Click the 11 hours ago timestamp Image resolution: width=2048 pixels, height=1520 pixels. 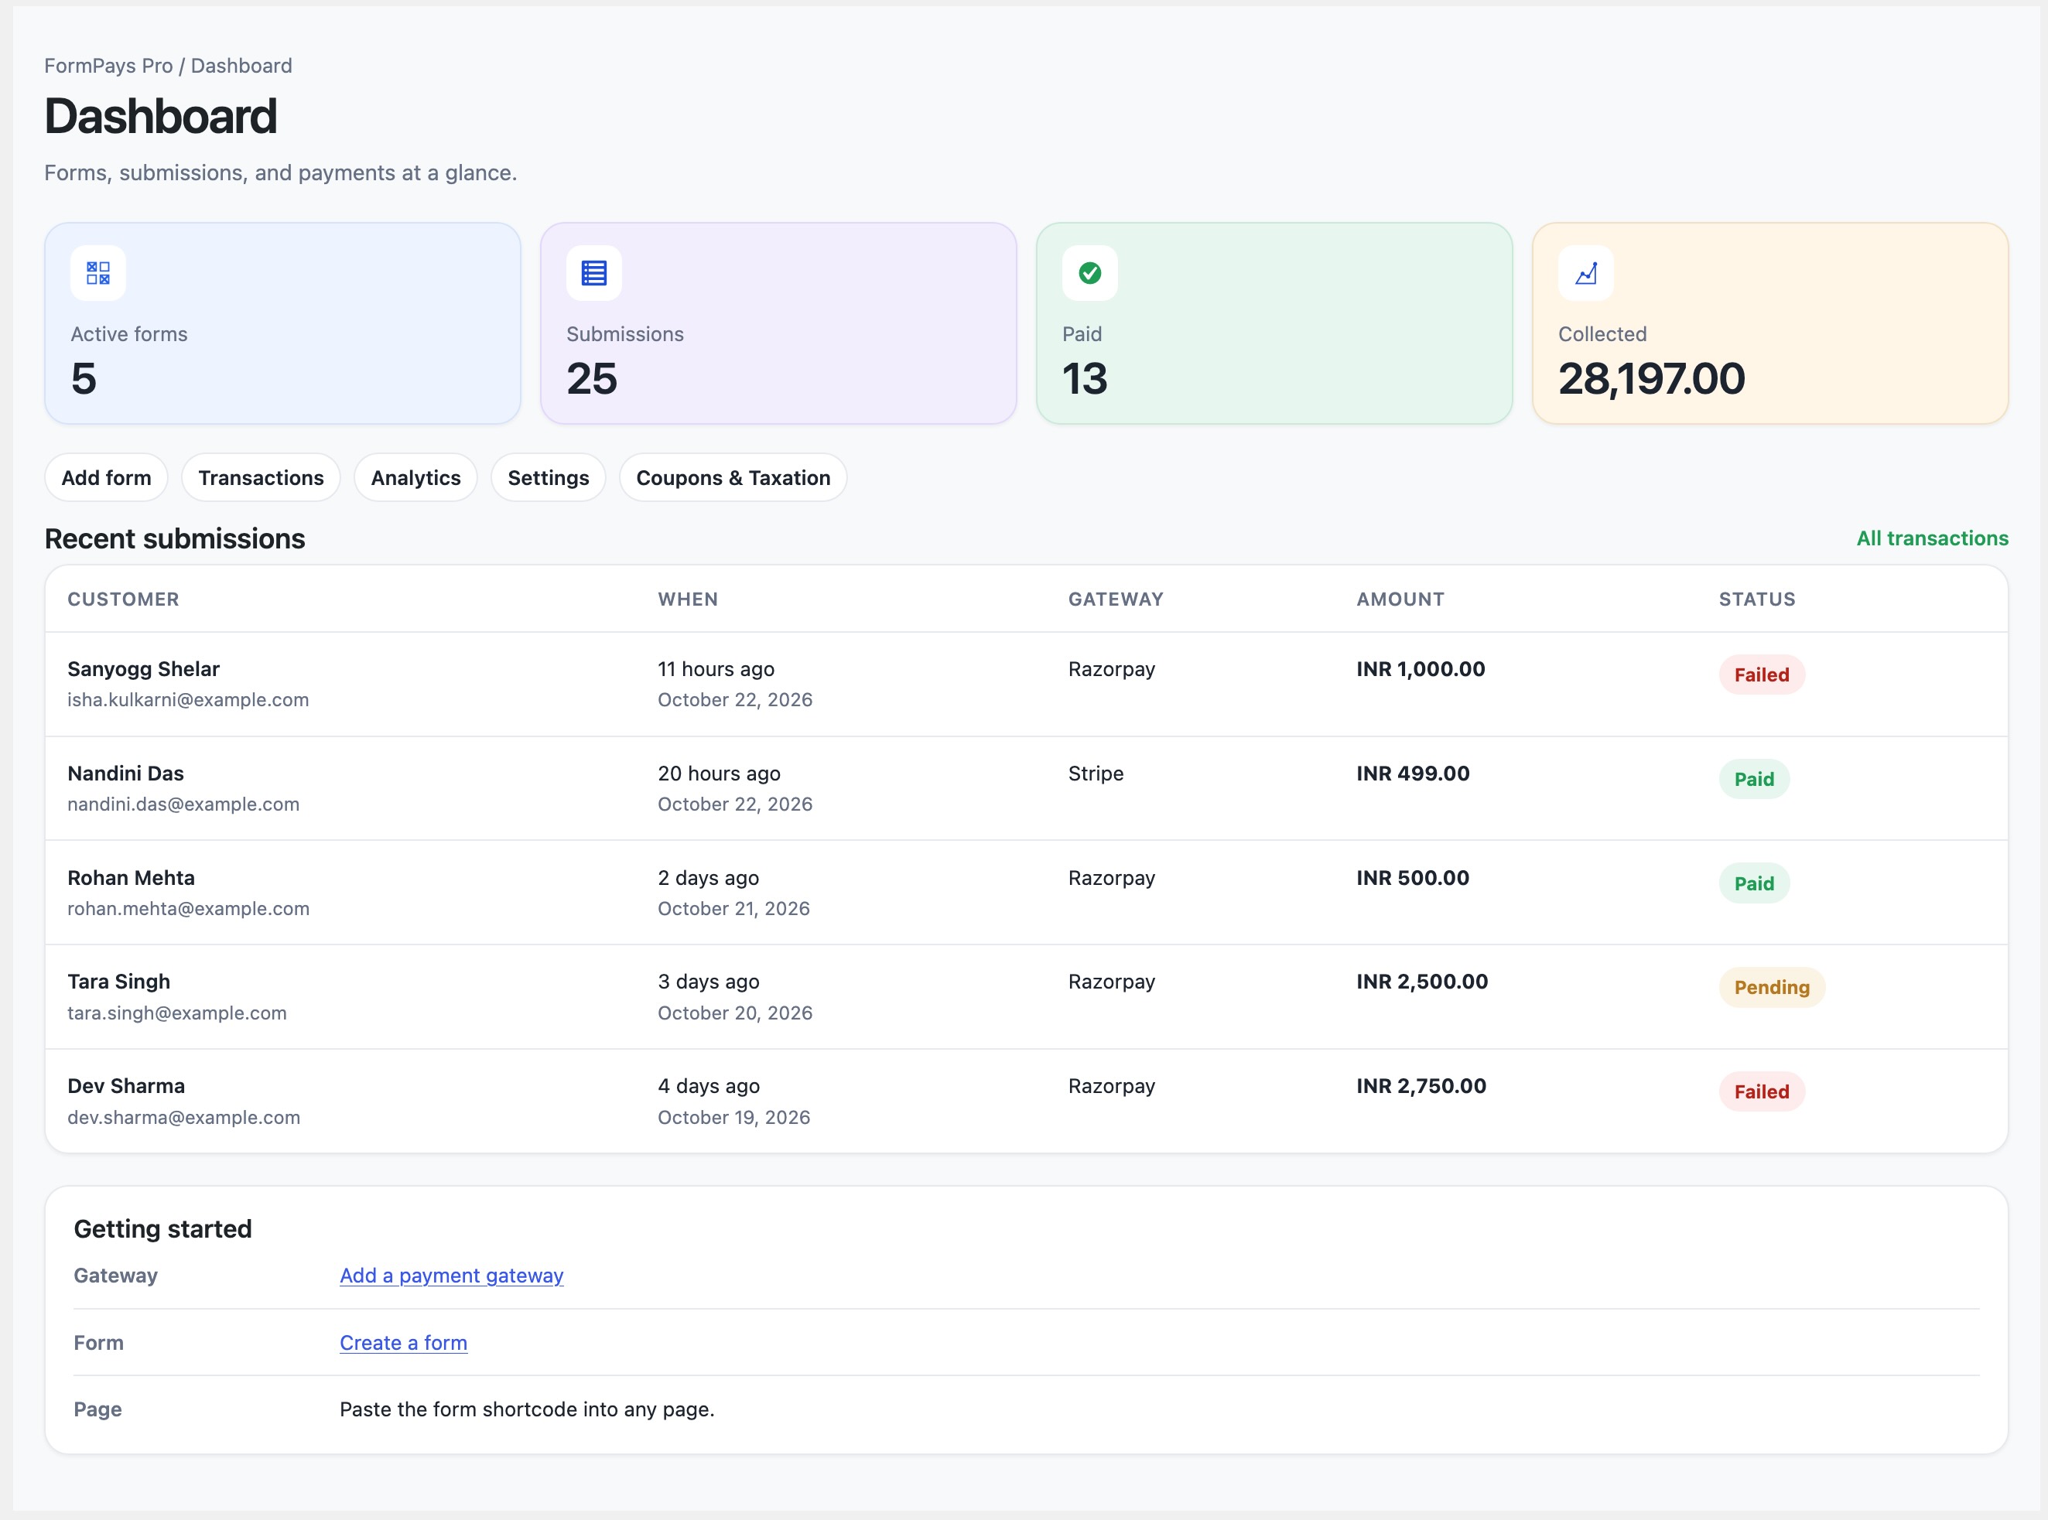click(x=716, y=669)
